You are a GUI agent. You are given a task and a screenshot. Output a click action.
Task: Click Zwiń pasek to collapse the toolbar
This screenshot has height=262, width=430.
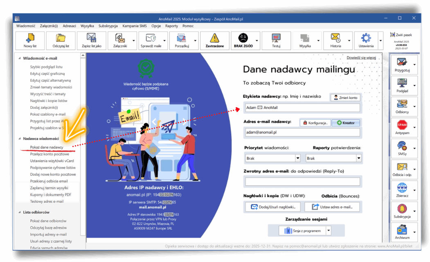[401, 35]
